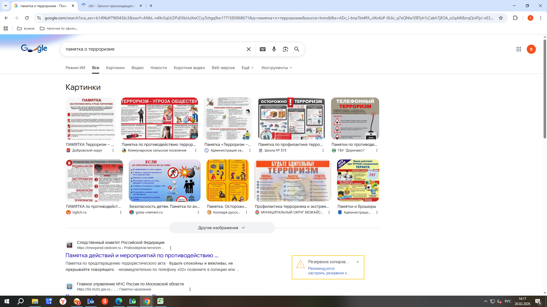Expand the Ещё dropdown
547x307 pixels.
(x=247, y=68)
